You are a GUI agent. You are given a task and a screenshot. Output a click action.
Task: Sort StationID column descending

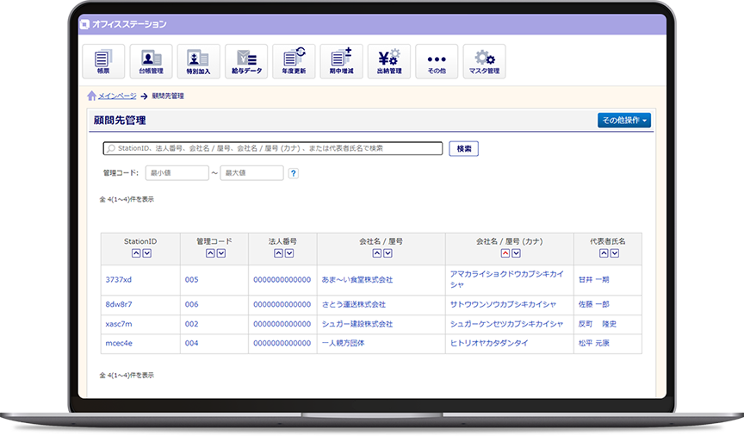[x=147, y=253]
